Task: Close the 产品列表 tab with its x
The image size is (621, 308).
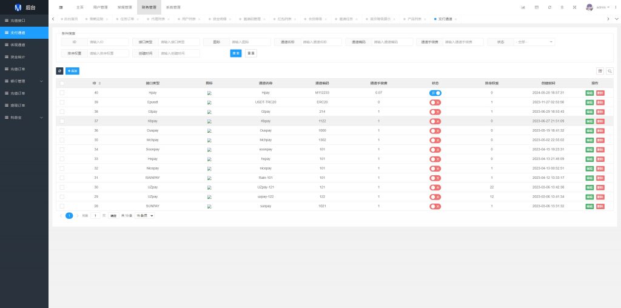Action: point(425,19)
